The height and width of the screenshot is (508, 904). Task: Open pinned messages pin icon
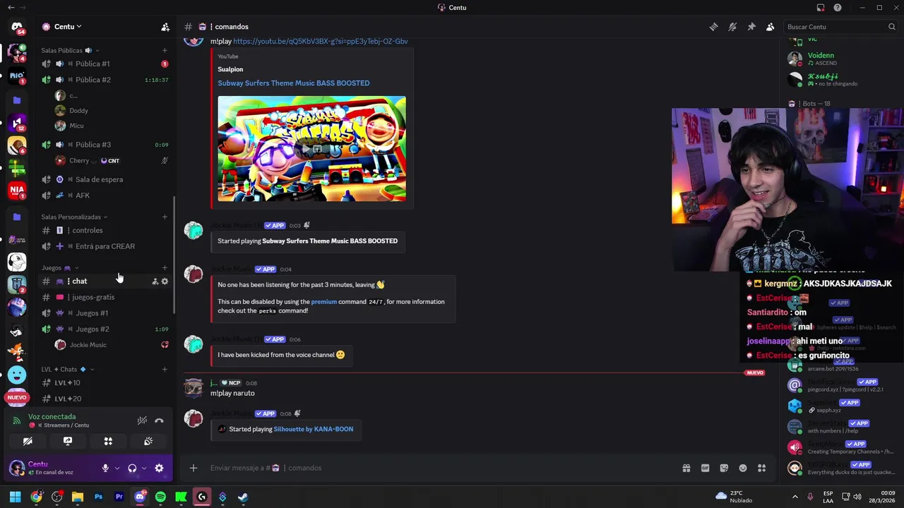pos(751,27)
